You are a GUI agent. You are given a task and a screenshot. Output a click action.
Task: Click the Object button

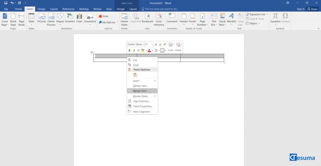(253, 23)
